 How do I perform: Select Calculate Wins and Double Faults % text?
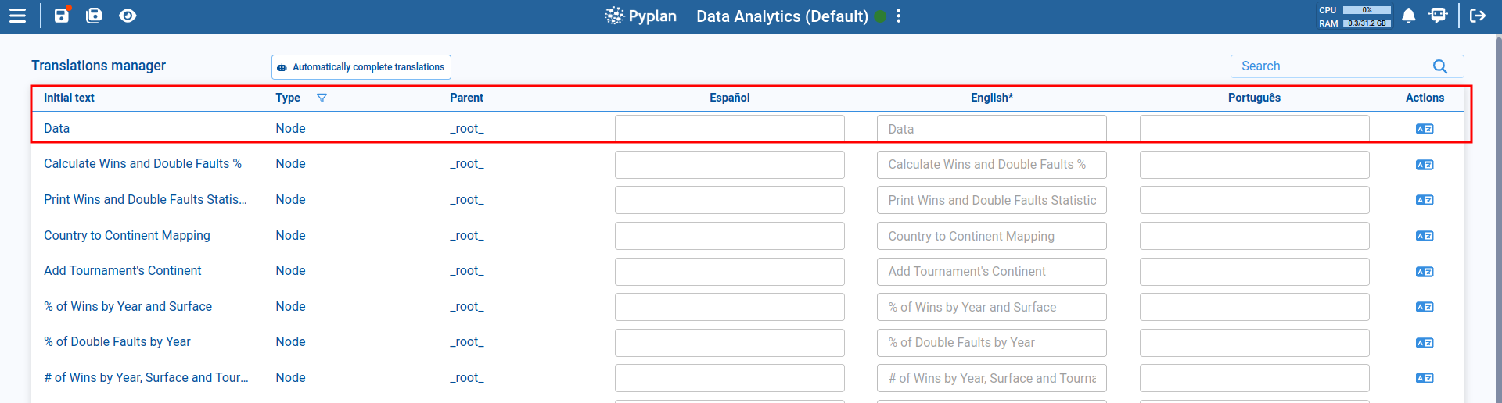[x=142, y=164]
